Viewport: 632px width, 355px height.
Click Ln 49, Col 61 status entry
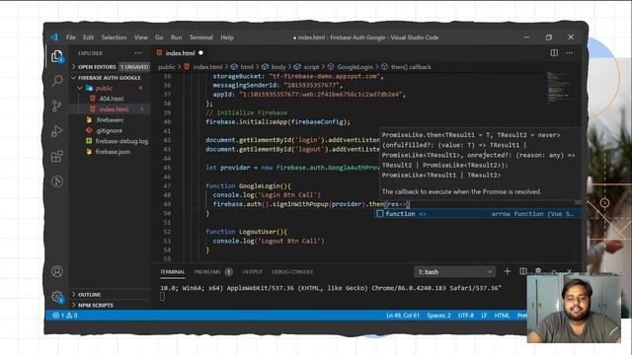pyautogui.click(x=402, y=316)
